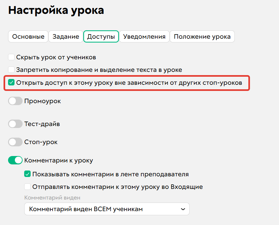Toggle the Промоурок switch on
This screenshot has width=279, height=225.
(x=15, y=101)
